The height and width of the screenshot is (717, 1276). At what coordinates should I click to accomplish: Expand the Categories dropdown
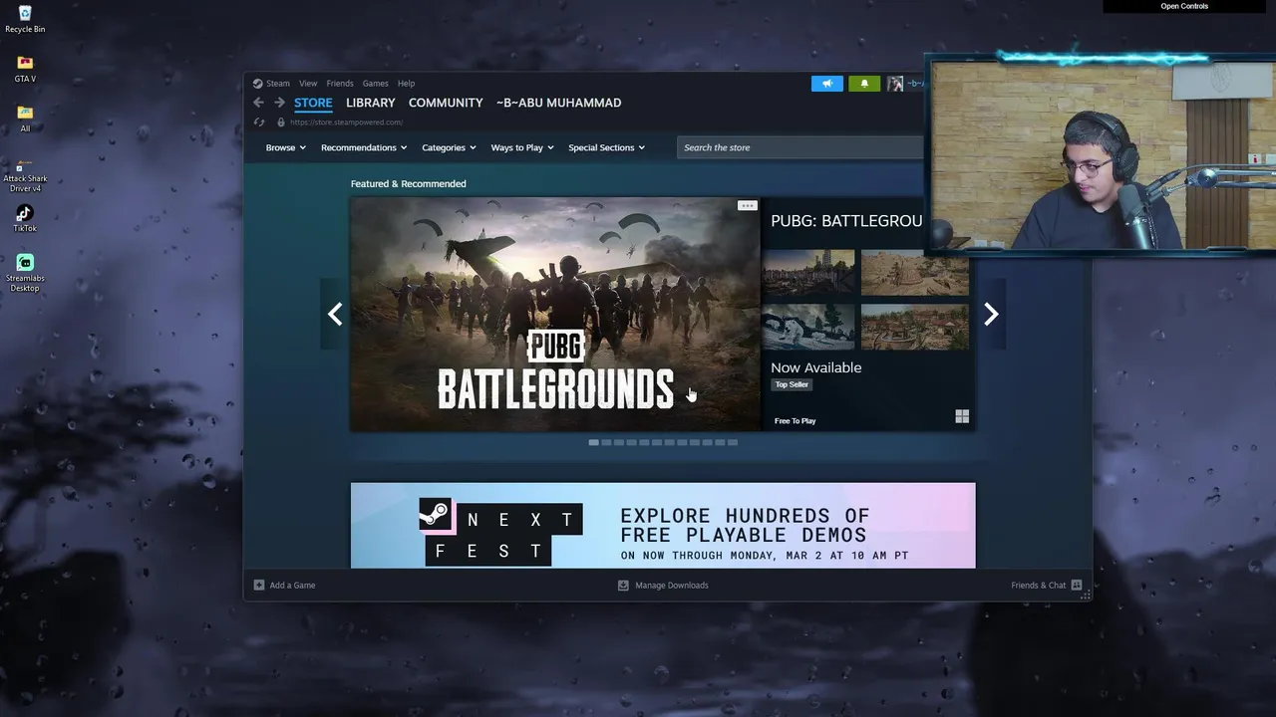[449, 147]
